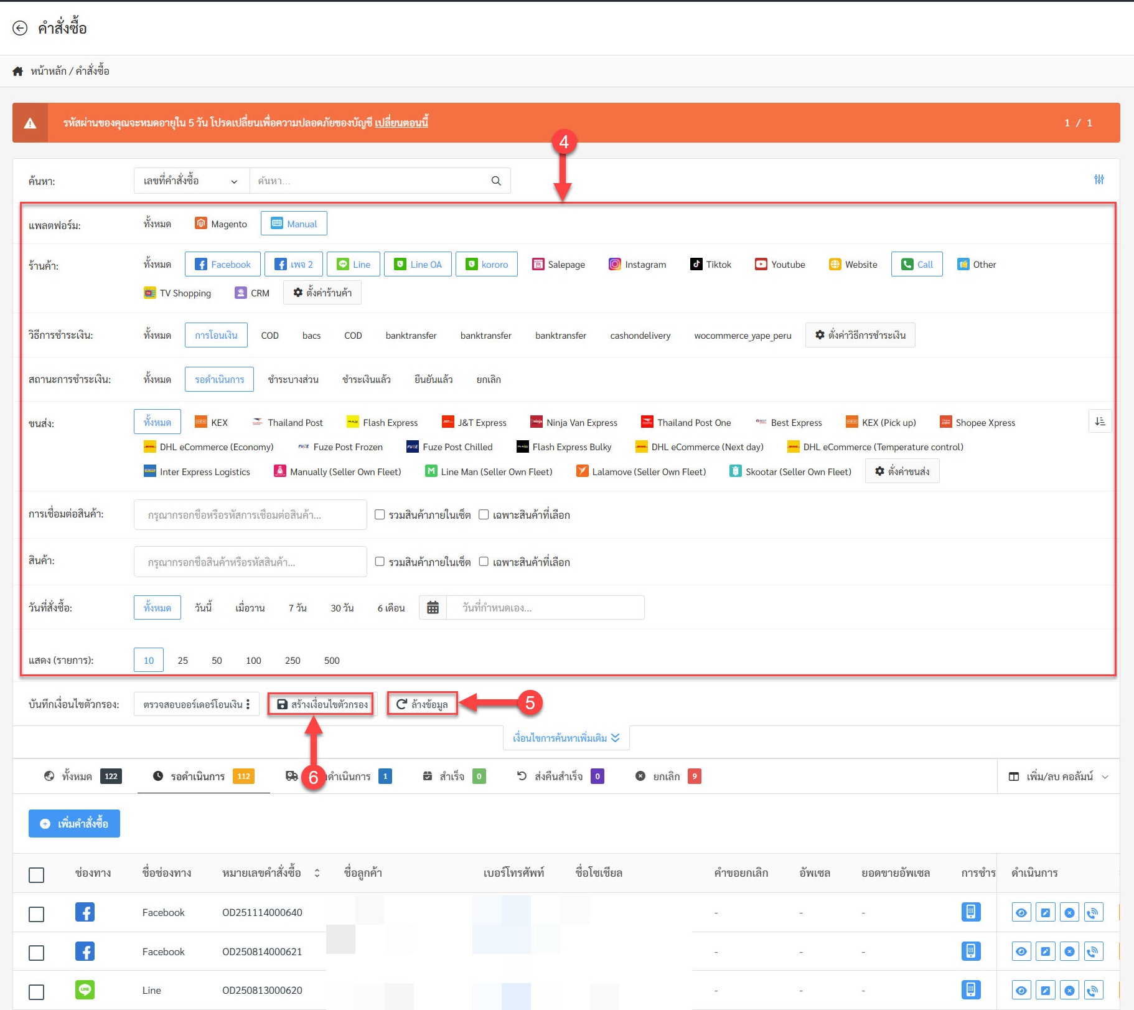Click the 'เปลี่ยนตอนนี้' password change link
1134x1010 pixels.
click(x=401, y=123)
